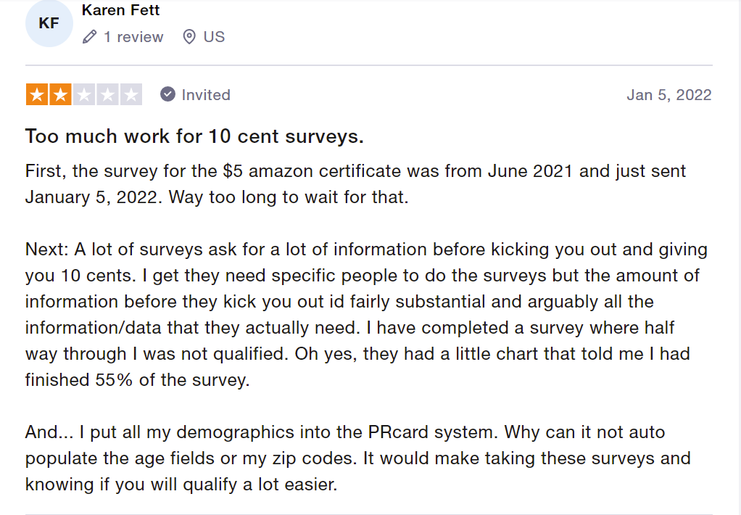Click the second orange rating star

(x=60, y=95)
